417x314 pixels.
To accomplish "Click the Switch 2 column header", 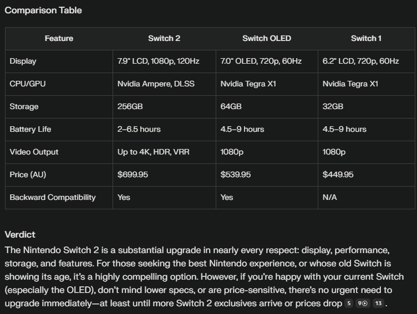I will 164,39.
